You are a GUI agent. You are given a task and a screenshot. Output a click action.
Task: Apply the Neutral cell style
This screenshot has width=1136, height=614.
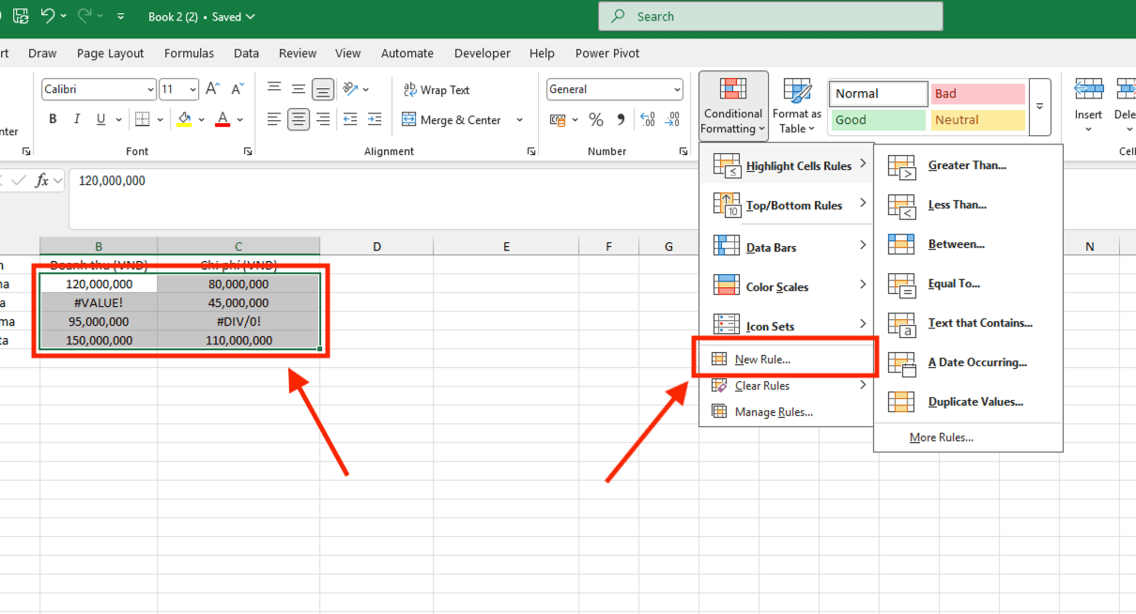coord(978,120)
